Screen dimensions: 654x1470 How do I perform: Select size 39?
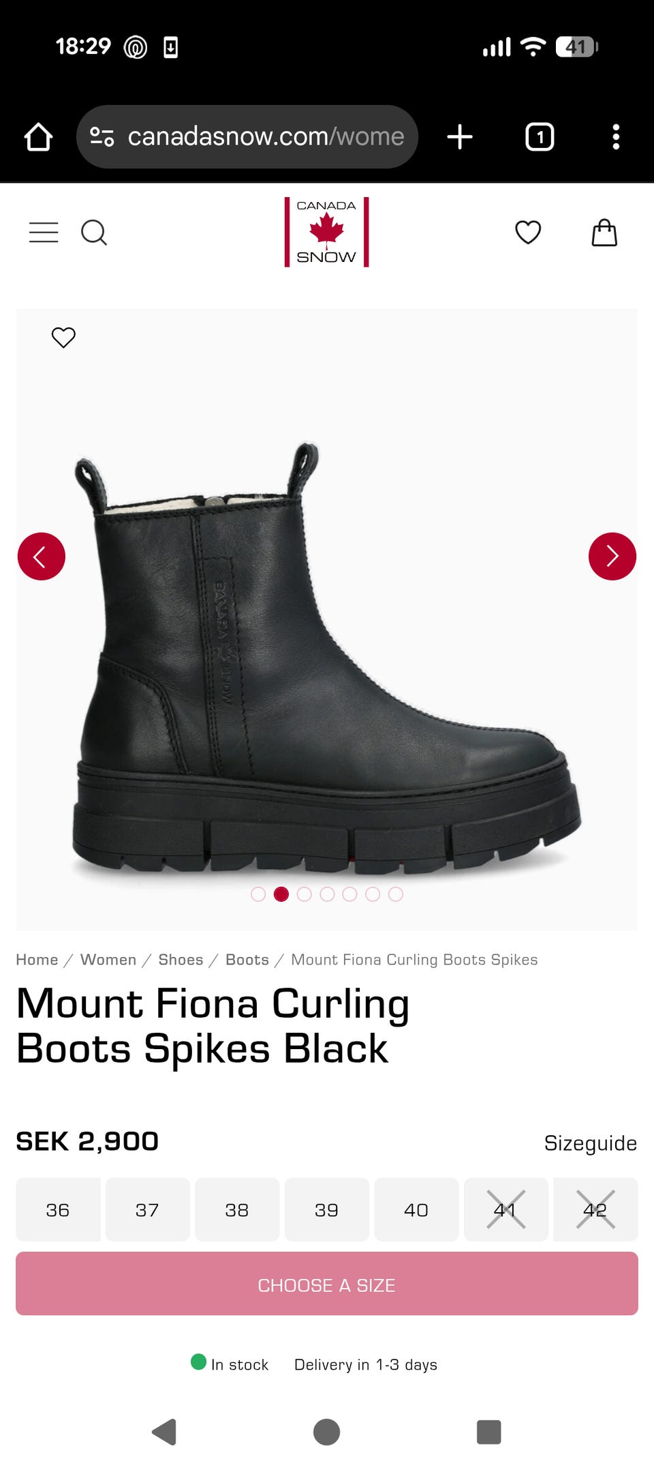point(327,1209)
